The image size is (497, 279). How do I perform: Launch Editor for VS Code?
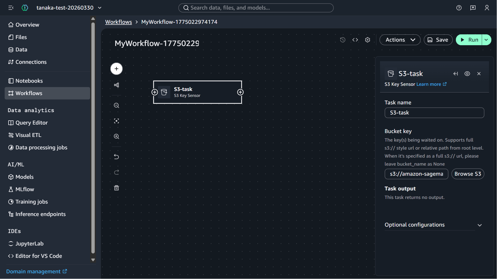[x=47, y=256]
